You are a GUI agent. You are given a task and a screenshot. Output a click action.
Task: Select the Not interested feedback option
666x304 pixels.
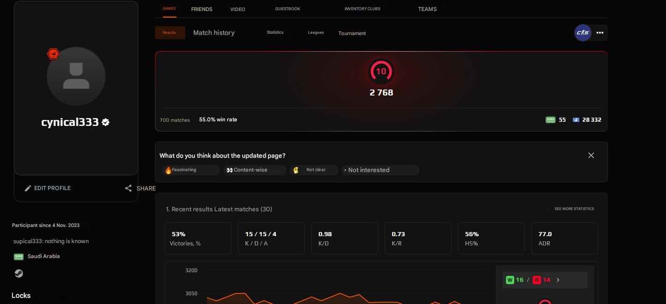(380, 170)
